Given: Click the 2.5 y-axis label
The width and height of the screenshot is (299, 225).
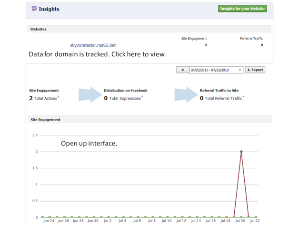Looking at the screenshot, I should (35, 135).
